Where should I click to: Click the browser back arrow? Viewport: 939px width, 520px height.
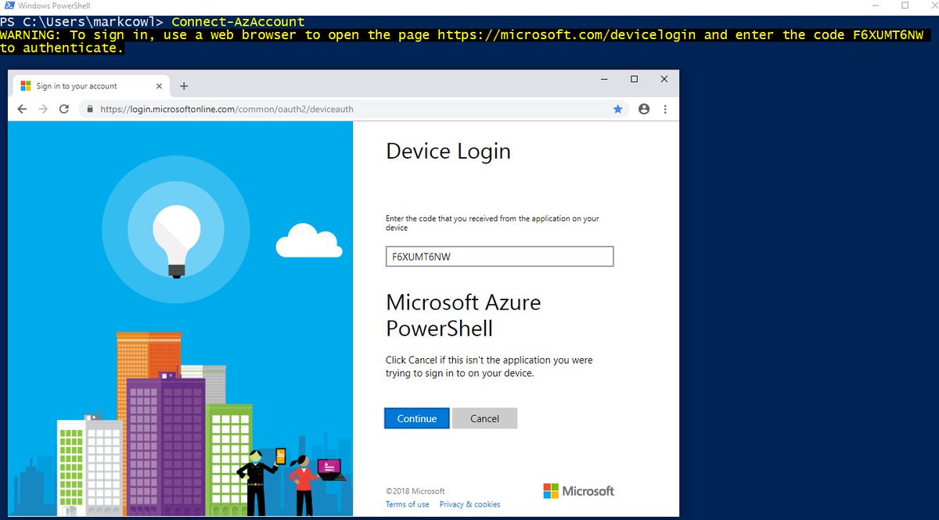pos(22,109)
